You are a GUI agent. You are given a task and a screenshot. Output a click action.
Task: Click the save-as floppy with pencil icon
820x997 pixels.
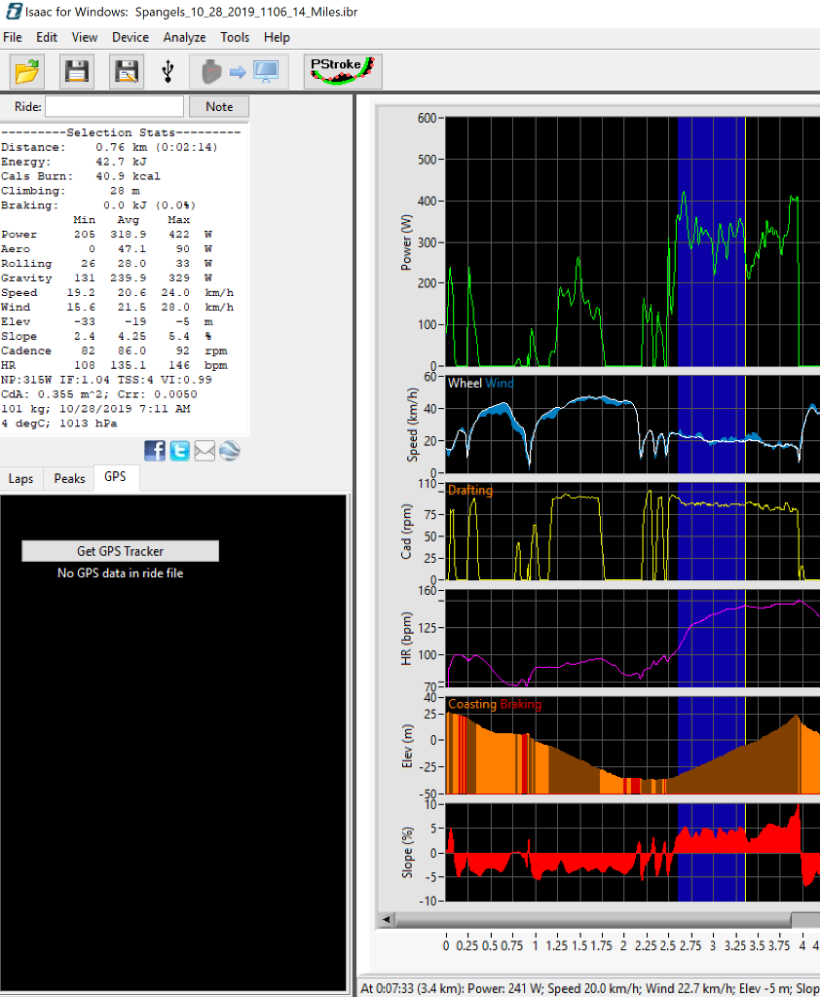click(126, 71)
